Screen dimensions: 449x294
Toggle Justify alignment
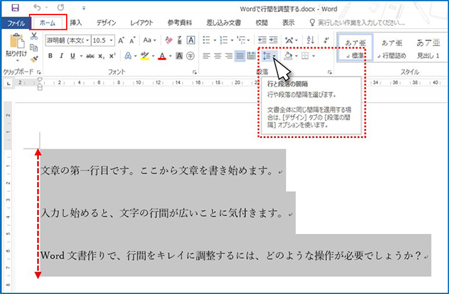[240, 56]
